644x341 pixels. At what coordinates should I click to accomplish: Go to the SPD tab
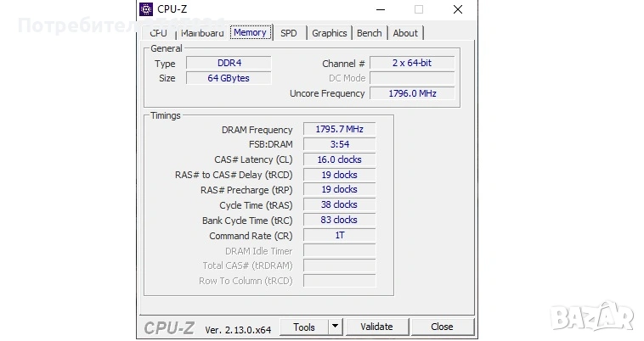pyautogui.click(x=289, y=33)
